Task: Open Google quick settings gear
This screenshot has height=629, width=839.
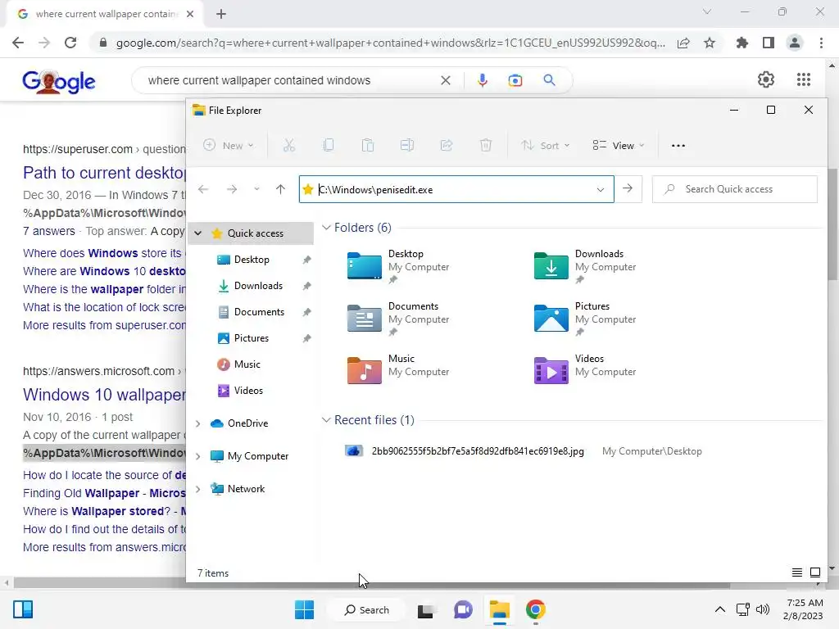Action: tap(766, 79)
